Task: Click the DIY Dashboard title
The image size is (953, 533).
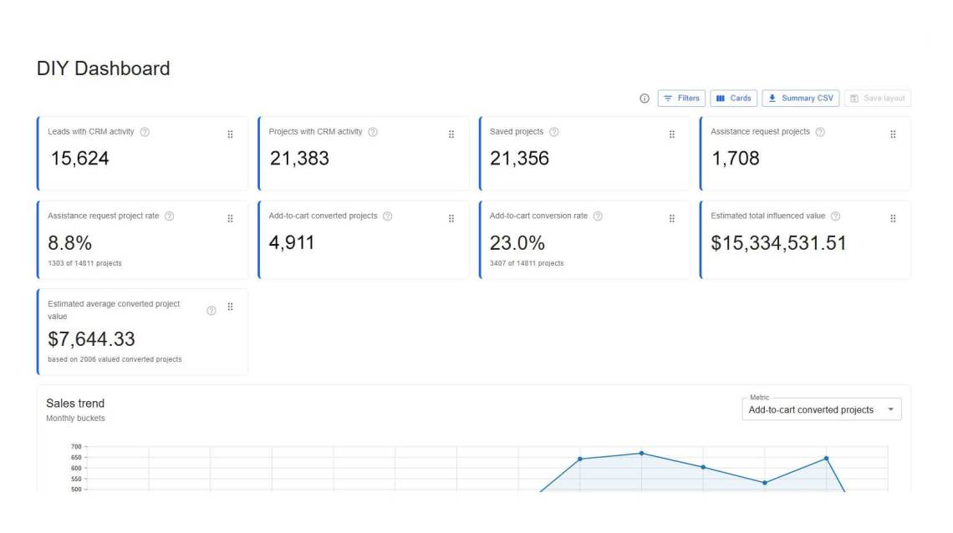Action: tap(104, 69)
